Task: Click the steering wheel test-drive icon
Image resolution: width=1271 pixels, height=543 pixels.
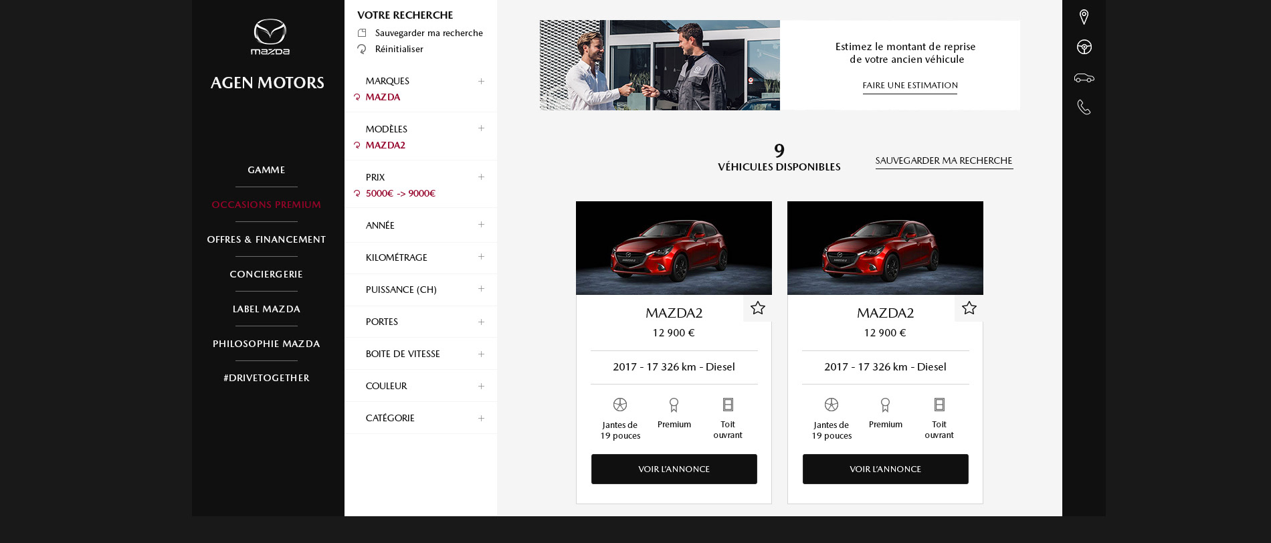Action: coord(1084,47)
